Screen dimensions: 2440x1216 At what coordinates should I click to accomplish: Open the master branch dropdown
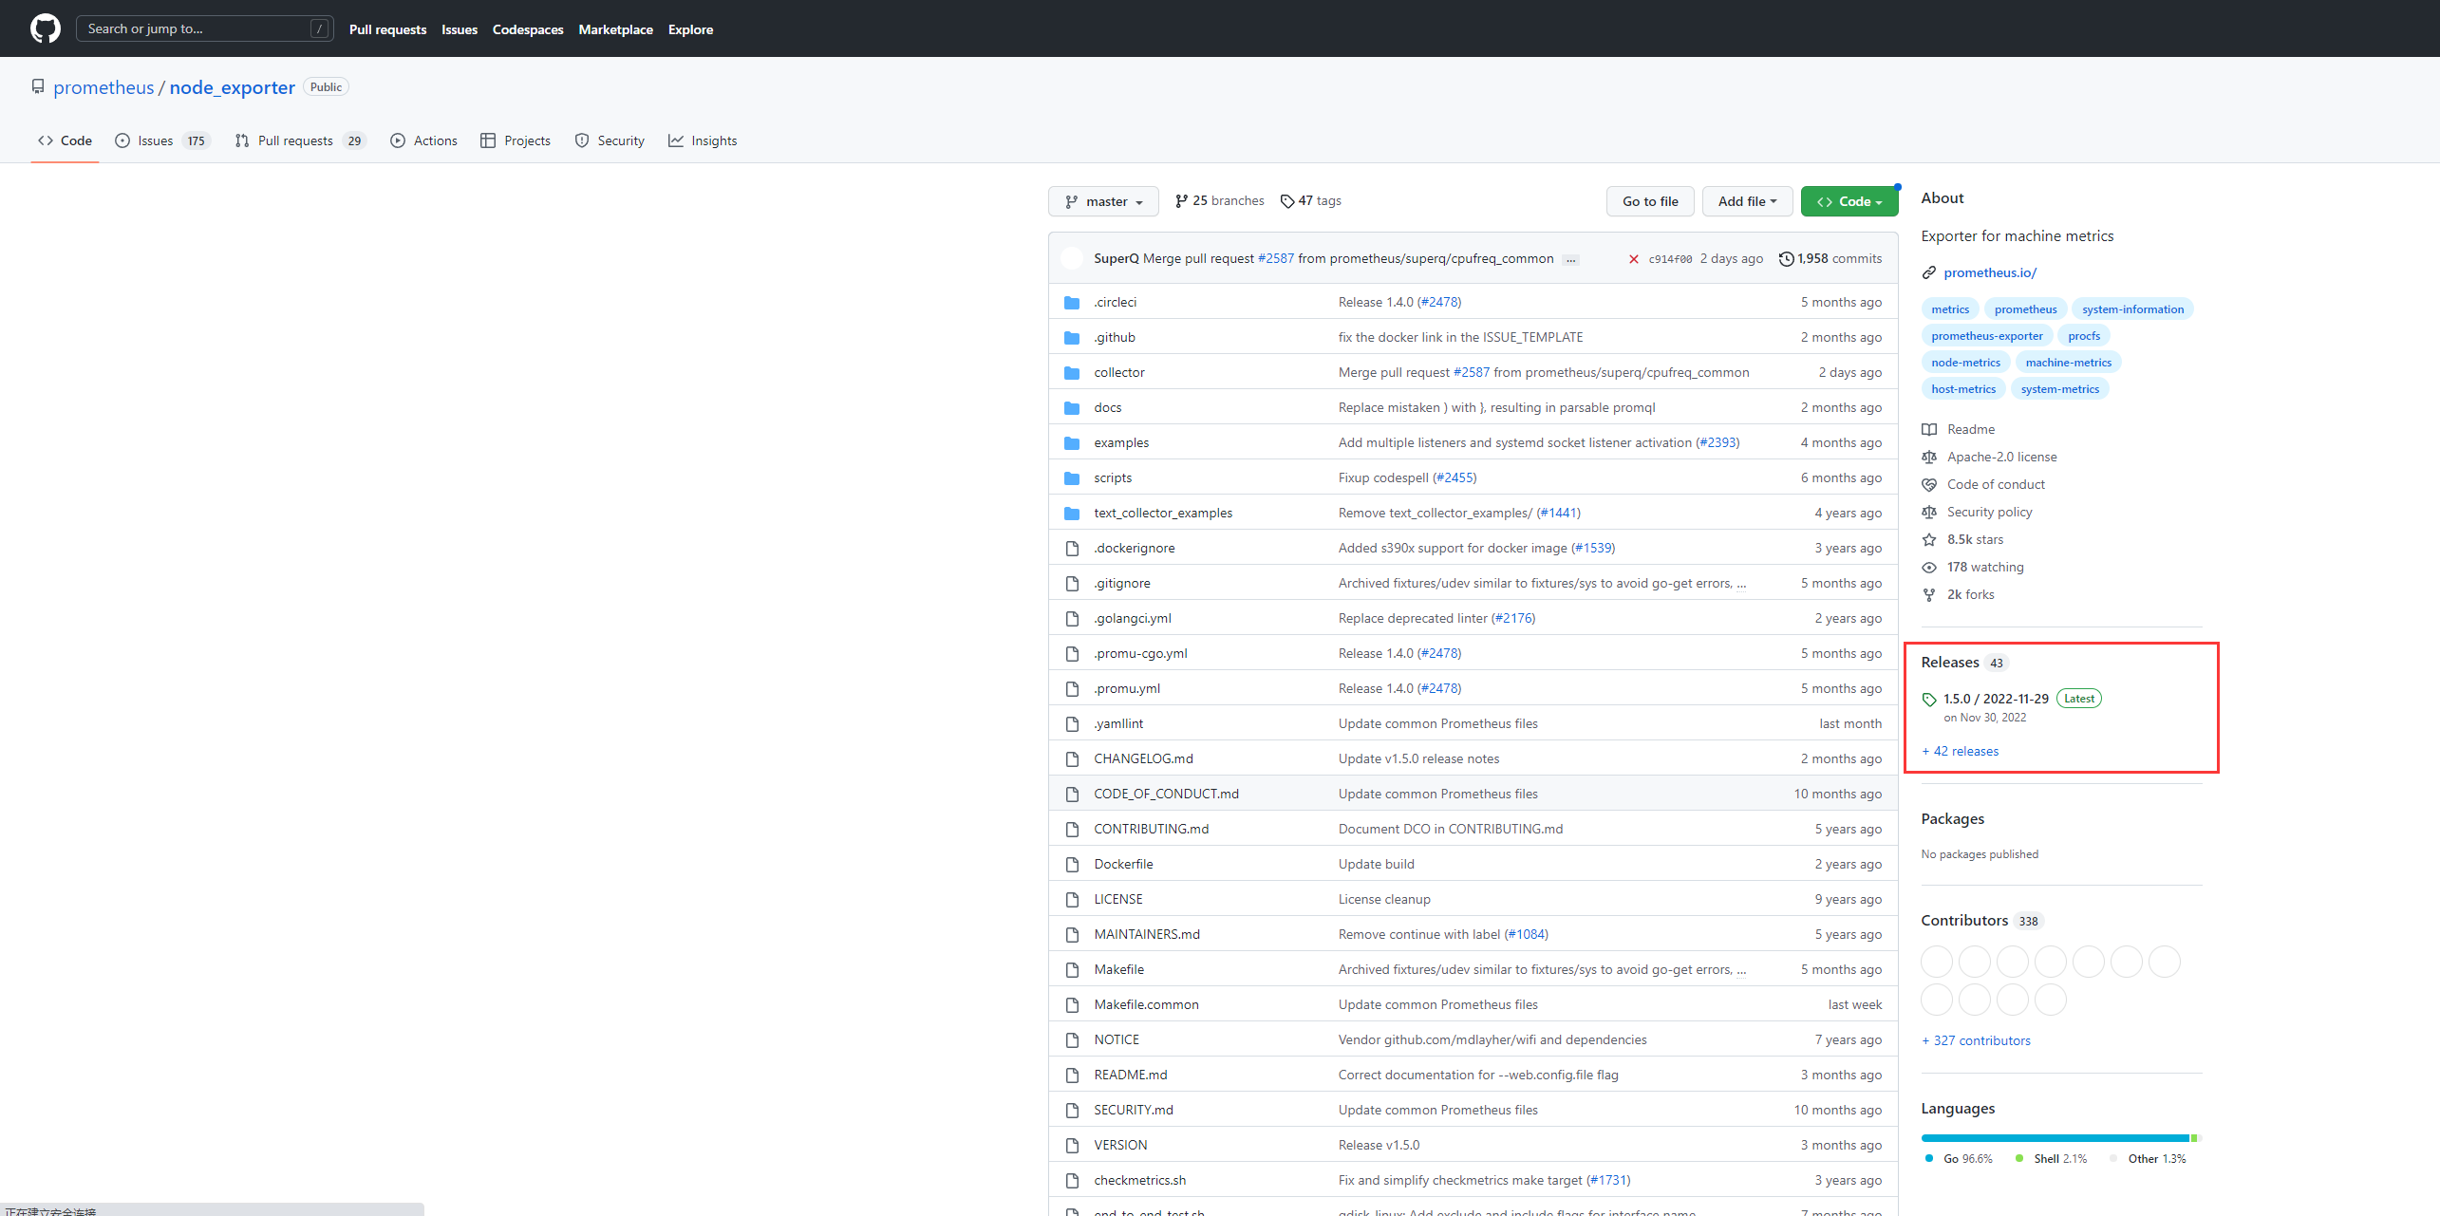pyautogui.click(x=1103, y=201)
